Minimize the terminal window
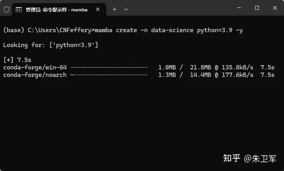Image resolution: width=284 pixels, height=171 pixels. (x=239, y=8)
